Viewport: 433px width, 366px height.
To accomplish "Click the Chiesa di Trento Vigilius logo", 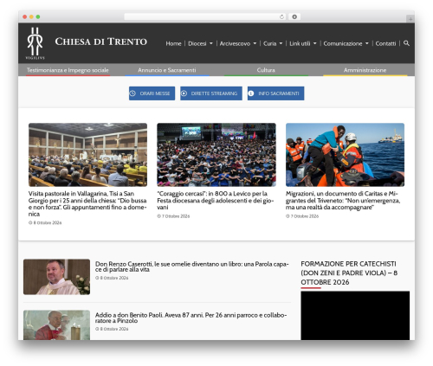I will click(x=36, y=43).
